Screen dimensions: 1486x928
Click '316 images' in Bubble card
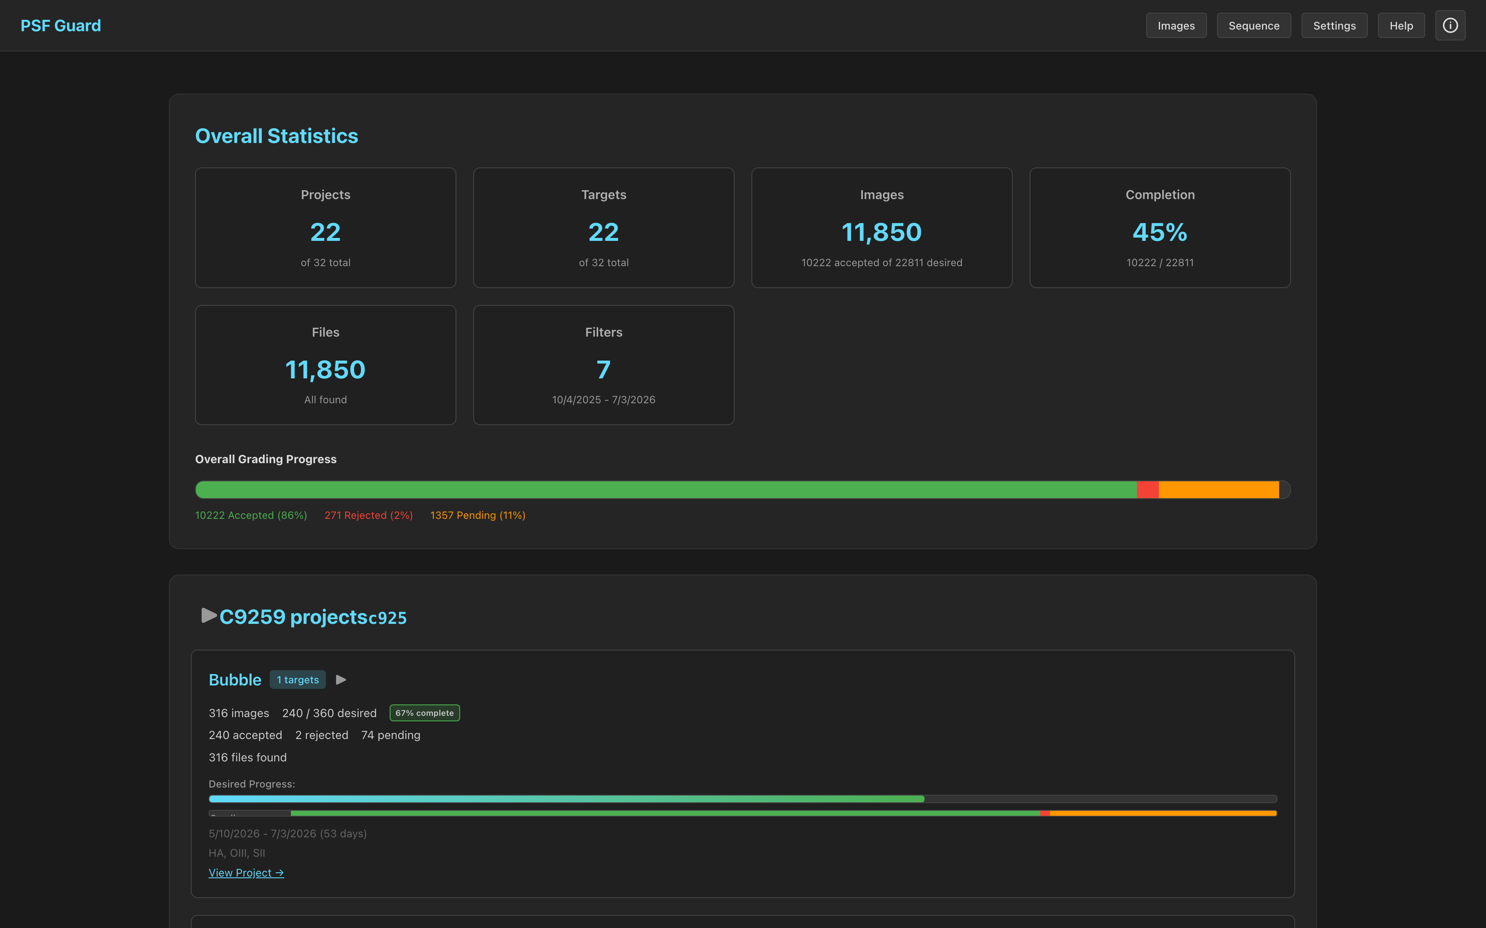pos(239,712)
